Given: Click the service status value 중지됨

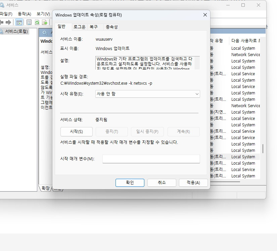Looking at the screenshot, I should click(101, 120).
